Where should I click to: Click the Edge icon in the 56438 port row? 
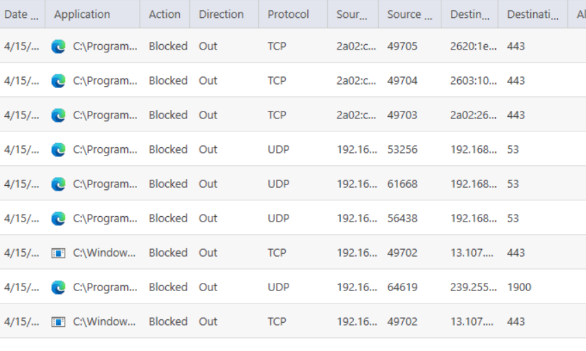59,218
